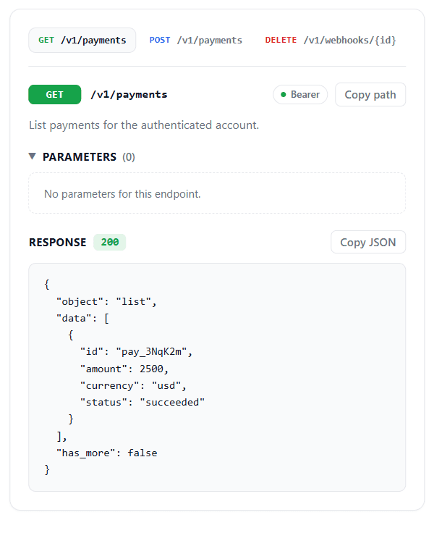Click the (0) parameters count
Screen dimensions: 442x541
(x=129, y=157)
